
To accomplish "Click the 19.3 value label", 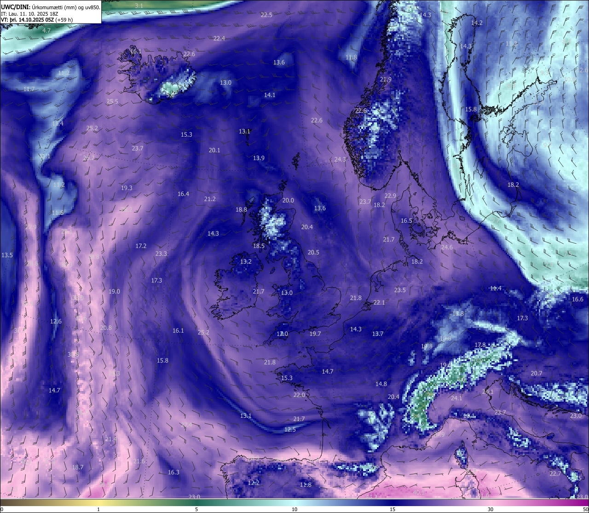I will [127, 188].
